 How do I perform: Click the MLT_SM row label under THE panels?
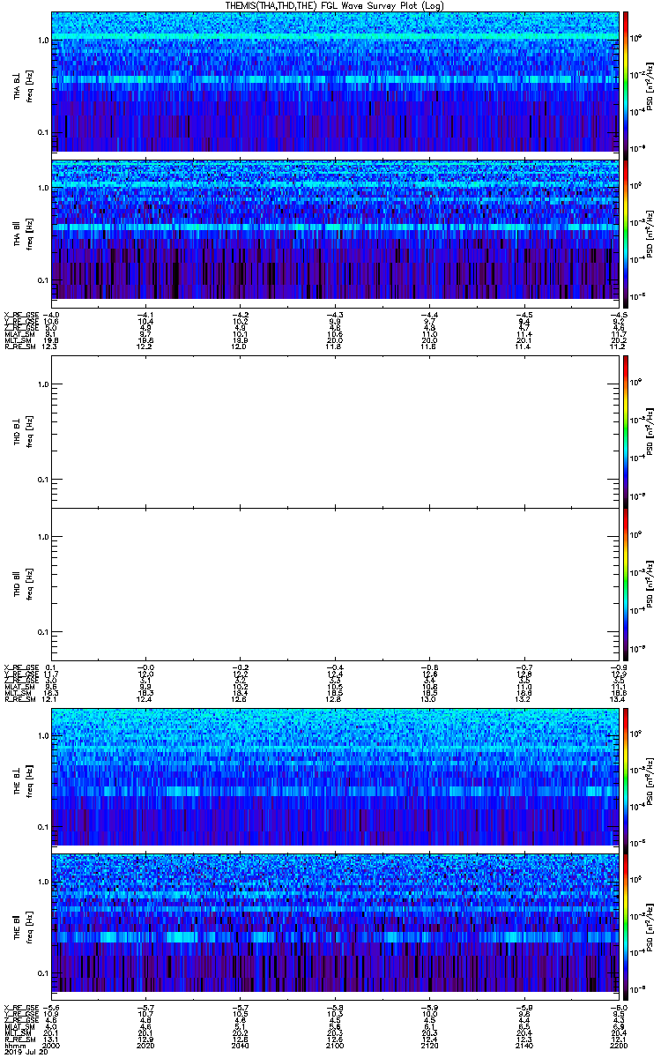tap(18, 1032)
